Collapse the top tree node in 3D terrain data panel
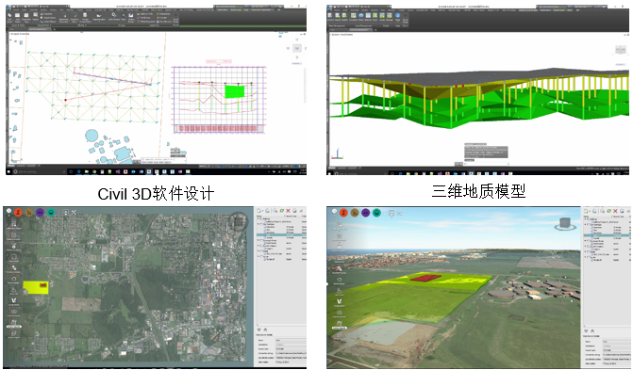Viewport: 633px width, 370px height. coord(585,219)
